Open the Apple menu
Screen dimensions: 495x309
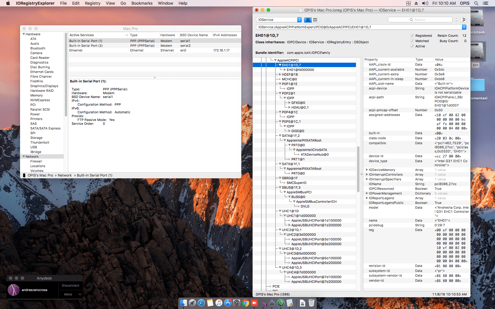point(8,3)
